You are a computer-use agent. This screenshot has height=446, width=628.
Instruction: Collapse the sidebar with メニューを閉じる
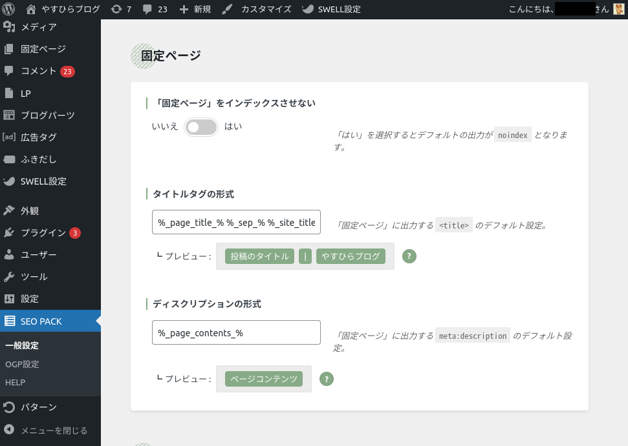(54, 431)
